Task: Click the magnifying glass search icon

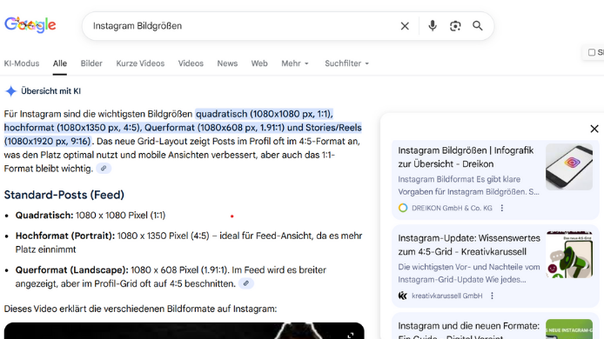Action: 478,26
